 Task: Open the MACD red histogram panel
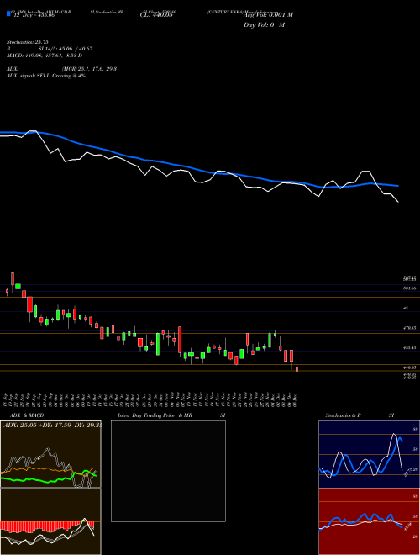tap(50, 521)
